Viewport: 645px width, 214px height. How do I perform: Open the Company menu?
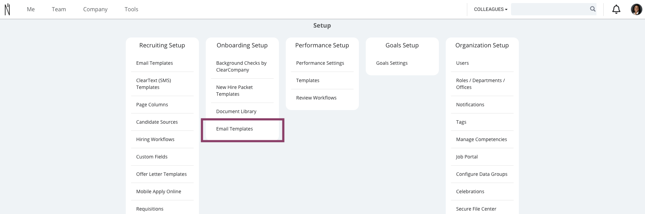[95, 9]
